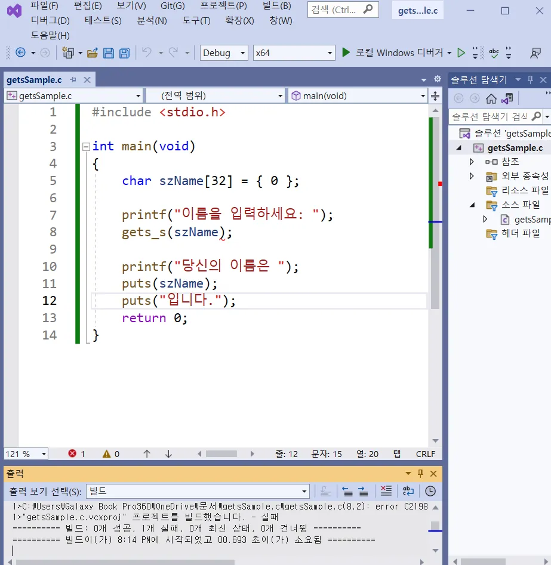Open the main(void) navigation dropdown
This screenshot has height=565, width=551.
click(358, 95)
